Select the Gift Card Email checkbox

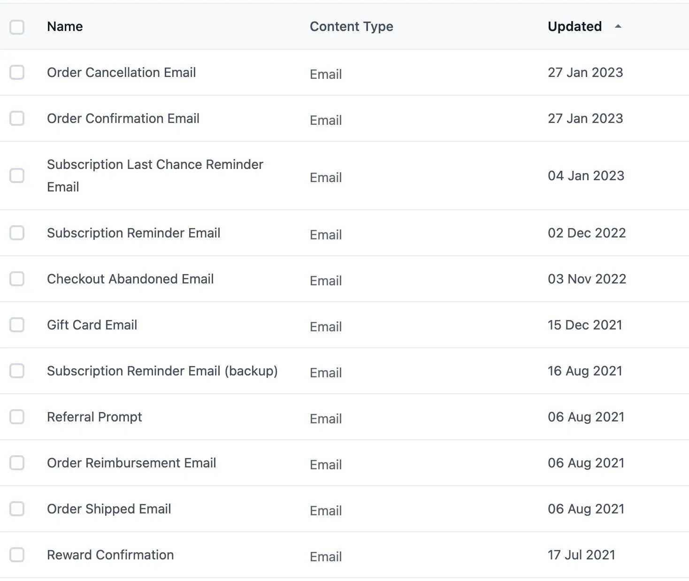[17, 325]
